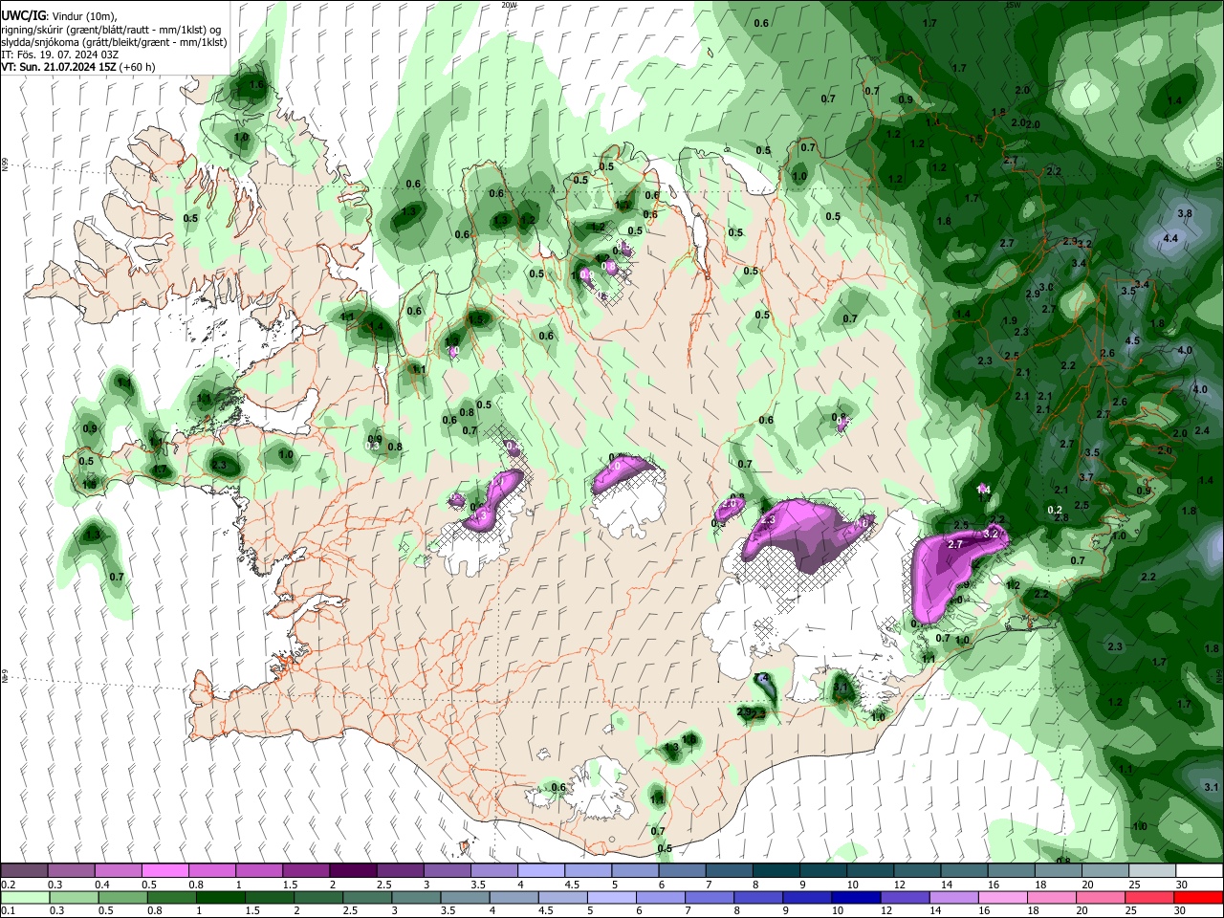
Task: Click 'IT: Fös. 19. 07. 2024 03Z' text
Action: (59, 55)
